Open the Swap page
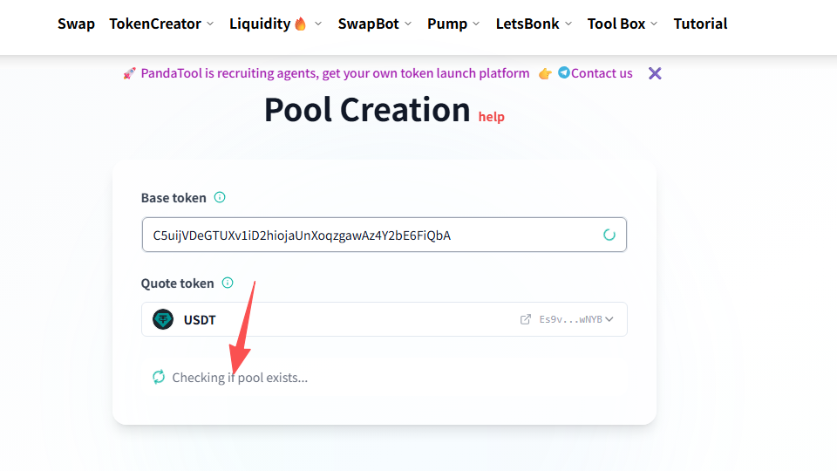 (x=76, y=24)
